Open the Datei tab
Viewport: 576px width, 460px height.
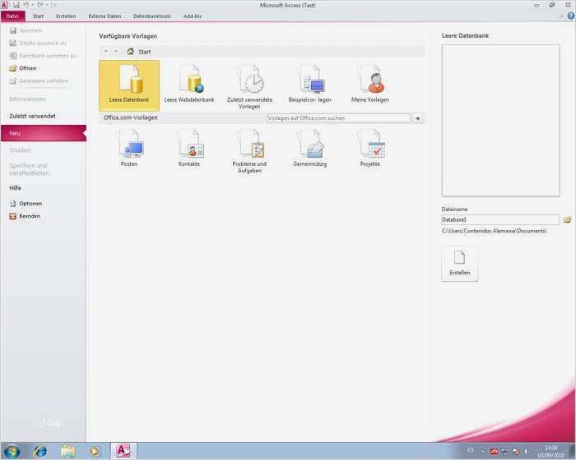coord(12,16)
